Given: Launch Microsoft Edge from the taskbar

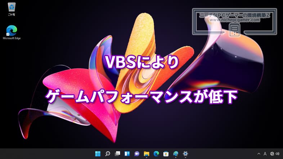Looking at the screenshot, I should (x=156, y=154).
